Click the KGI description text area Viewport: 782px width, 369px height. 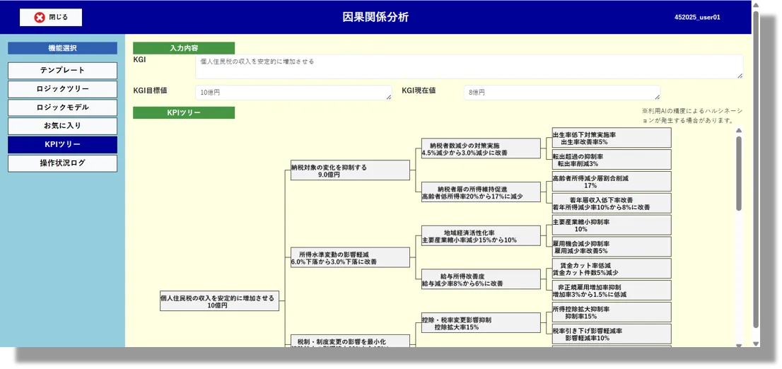[469, 67]
